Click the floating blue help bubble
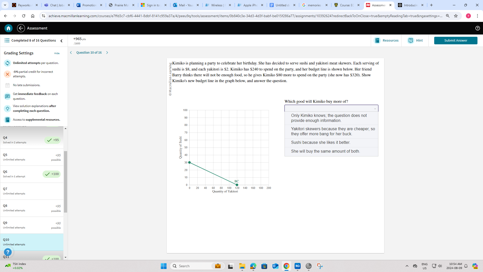 (8, 252)
